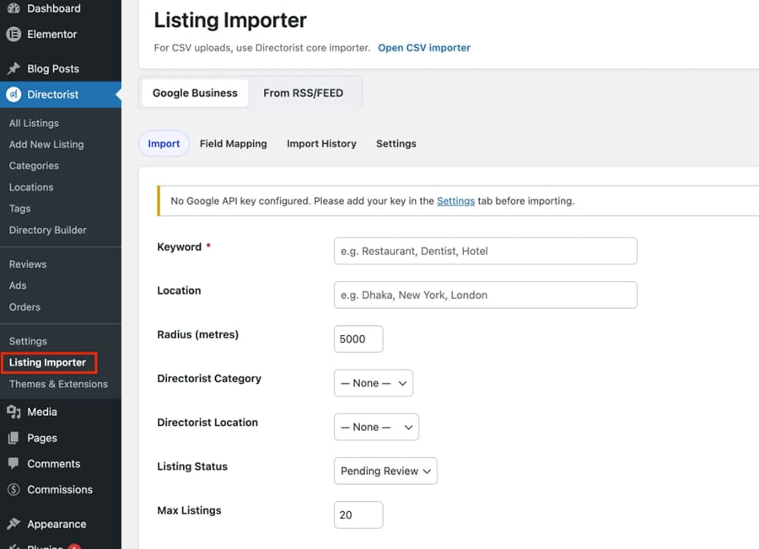Click the Pages icon in sidebar
The height and width of the screenshot is (549, 759).
tap(13, 438)
